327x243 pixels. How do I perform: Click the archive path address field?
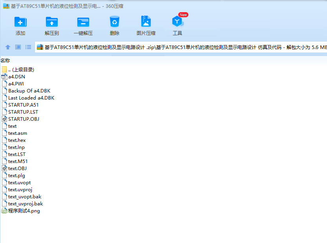tap(181, 47)
